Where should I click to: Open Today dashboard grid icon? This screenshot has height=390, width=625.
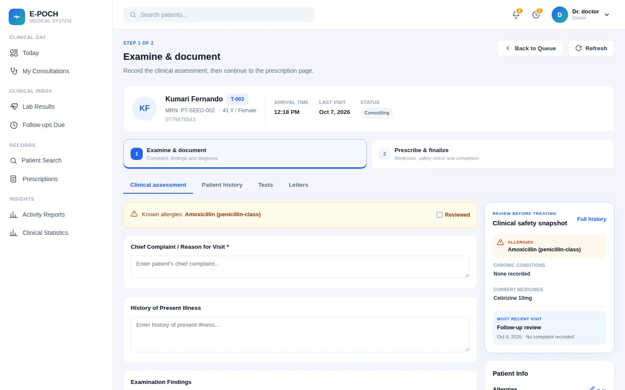click(14, 53)
